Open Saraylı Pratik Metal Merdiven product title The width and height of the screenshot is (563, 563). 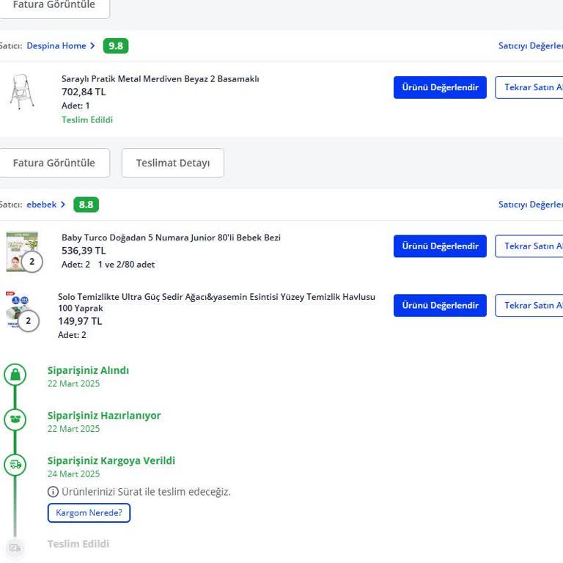tap(160, 79)
